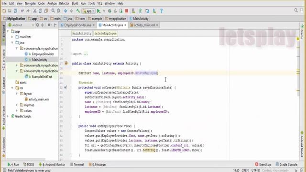This screenshot has width=306, height=172.
Task: Click the Make Project hammer icon
Action: pyautogui.click(x=78, y=11)
